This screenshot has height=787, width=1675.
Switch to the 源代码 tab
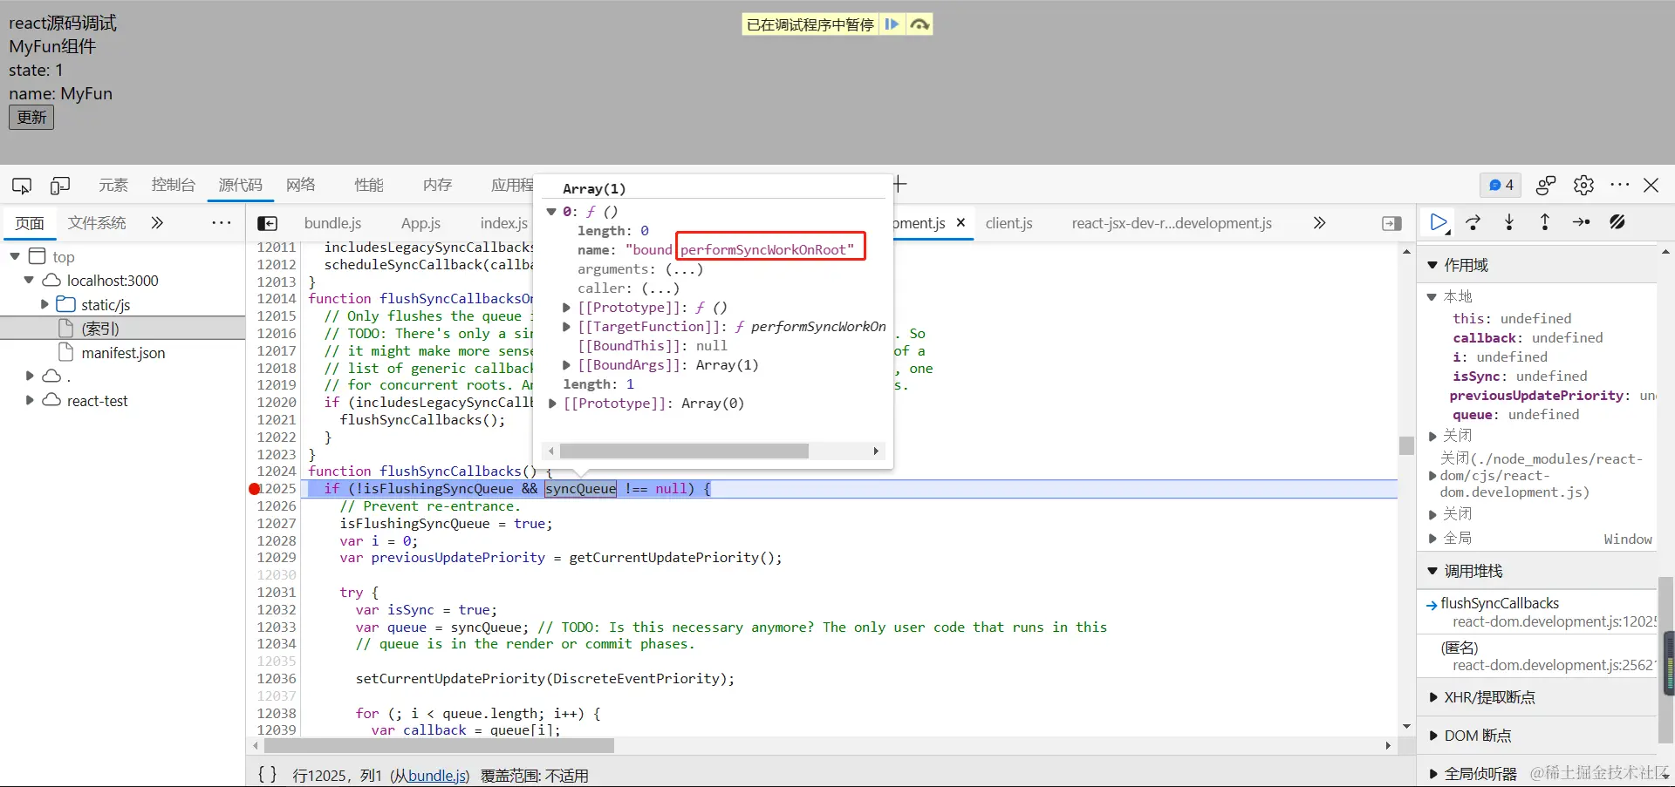[241, 185]
